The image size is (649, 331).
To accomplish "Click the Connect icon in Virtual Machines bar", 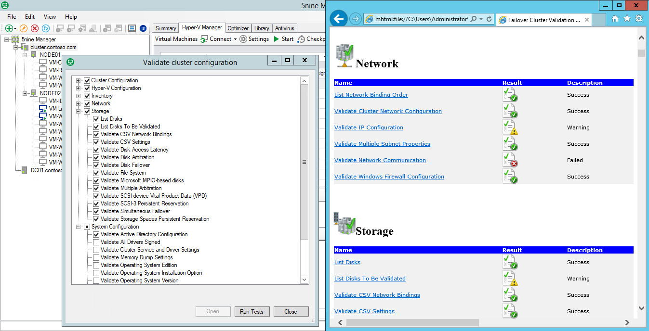I will pyautogui.click(x=204, y=39).
